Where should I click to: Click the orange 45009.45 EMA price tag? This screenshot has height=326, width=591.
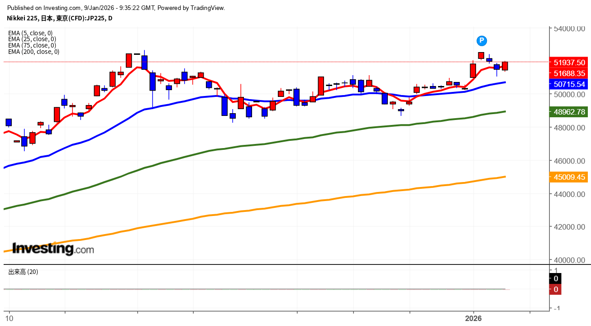point(569,177)
